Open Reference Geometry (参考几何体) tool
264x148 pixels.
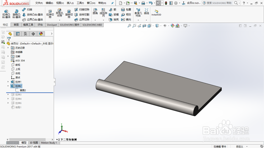pos(138,13)
